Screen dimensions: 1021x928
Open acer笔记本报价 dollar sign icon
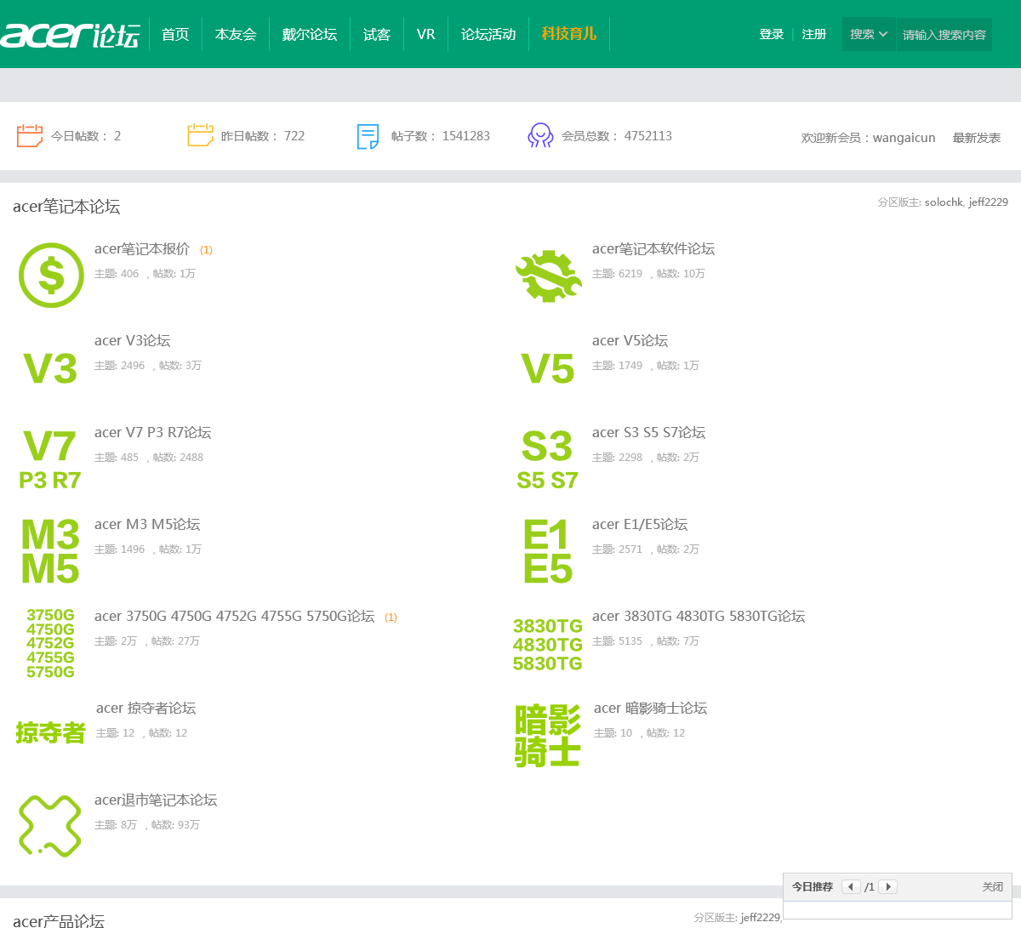tap(51, 275)
